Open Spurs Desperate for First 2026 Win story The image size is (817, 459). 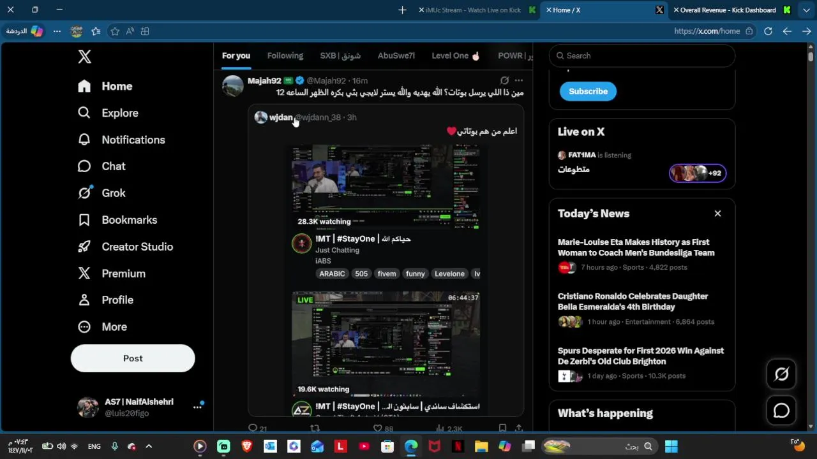coord(642,363)
